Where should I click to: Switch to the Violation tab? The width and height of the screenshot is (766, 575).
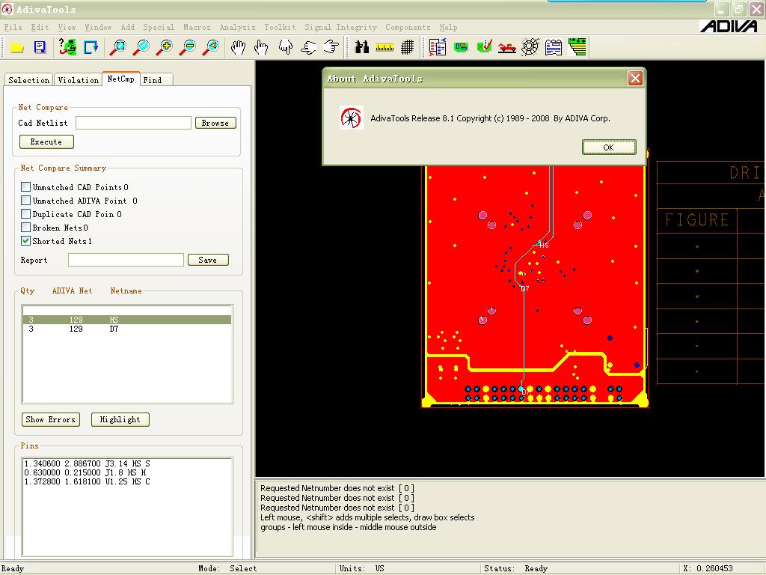click(78, 80)
